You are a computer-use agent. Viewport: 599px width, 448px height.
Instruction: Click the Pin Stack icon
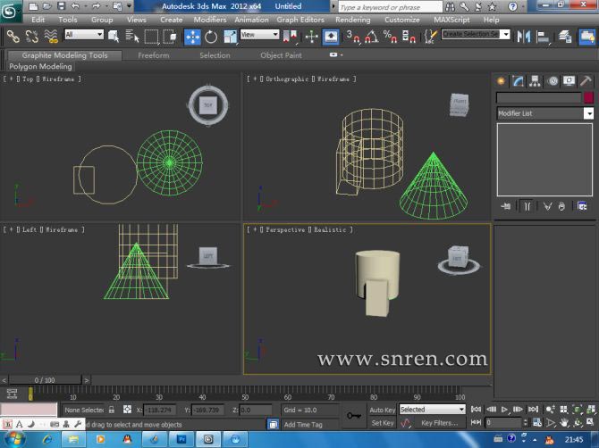point(506,206)
